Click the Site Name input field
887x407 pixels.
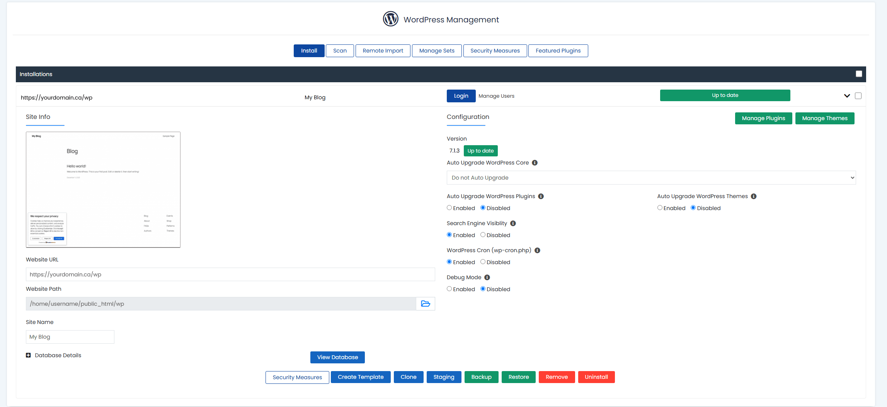pos(70,337)
